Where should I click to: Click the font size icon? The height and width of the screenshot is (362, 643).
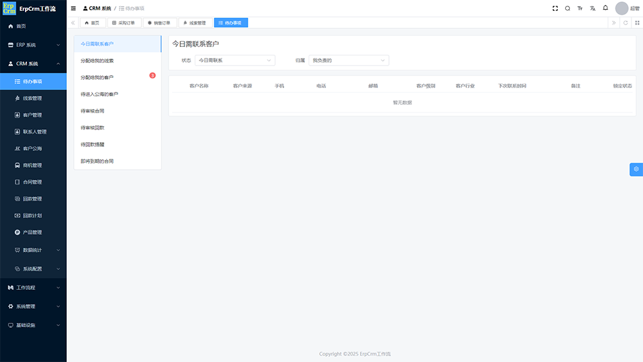[580, 8]
